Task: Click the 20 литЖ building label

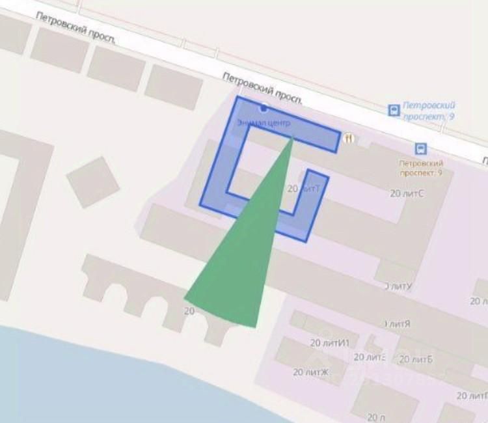Action: pos(310,372)
